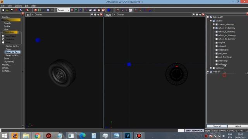The width and height of the screenshot is (248, 139).
Task: Select the Offset radio button
Action: coord(3,42)
